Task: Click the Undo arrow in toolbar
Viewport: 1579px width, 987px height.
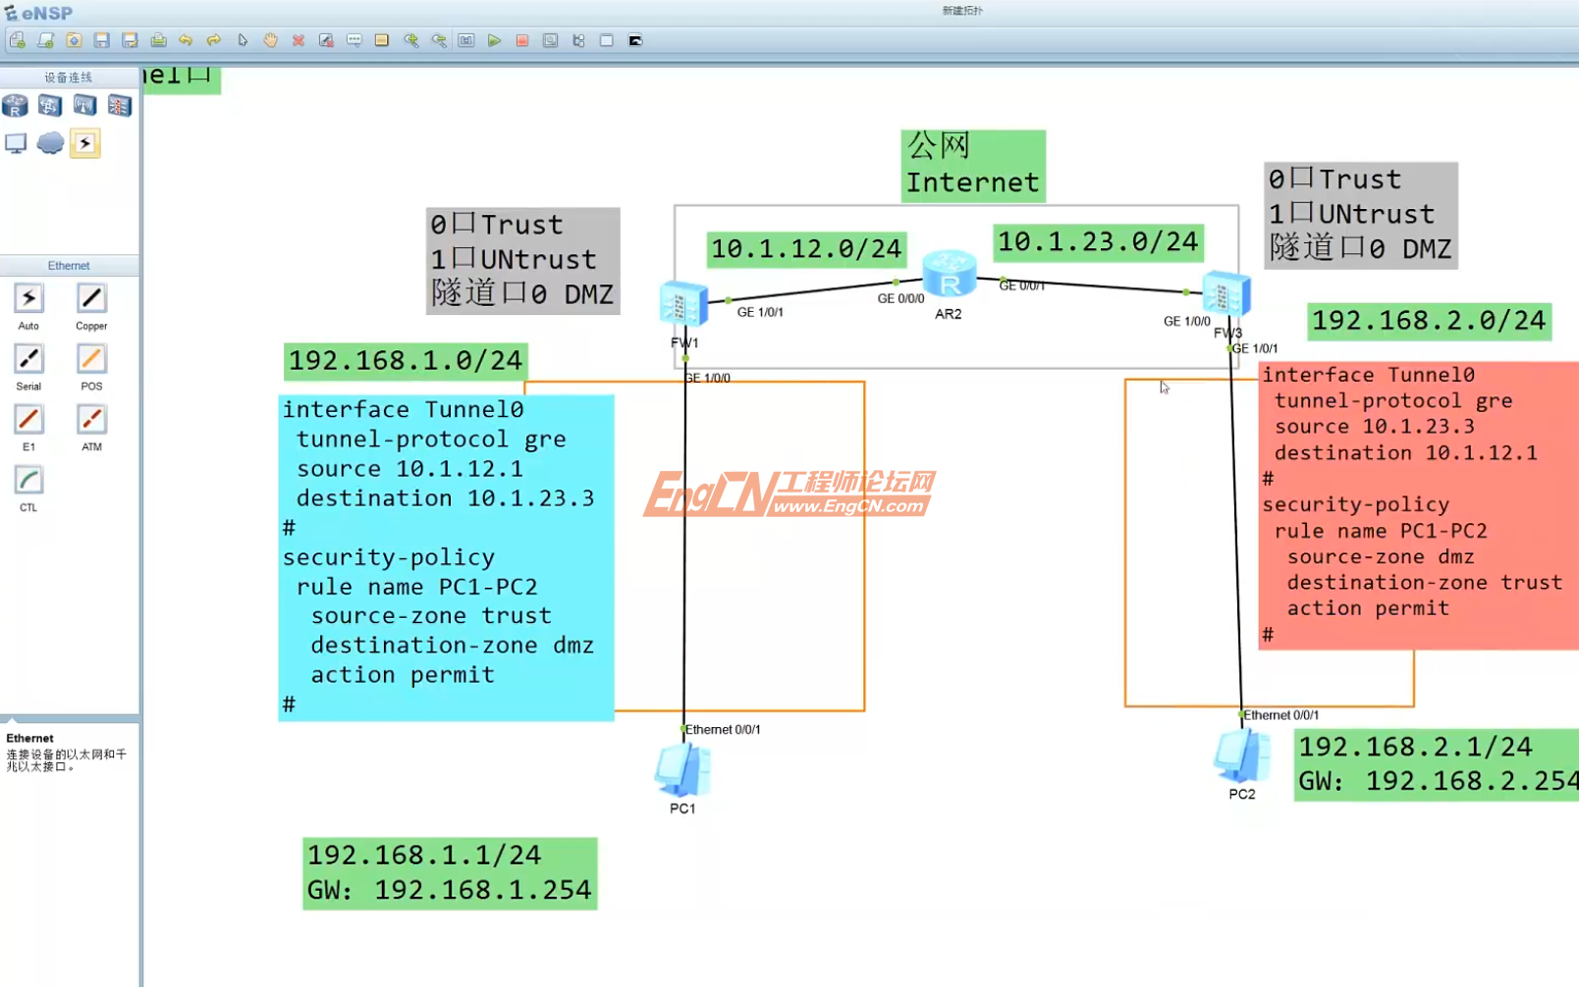Action: click(x=186, y=40)
